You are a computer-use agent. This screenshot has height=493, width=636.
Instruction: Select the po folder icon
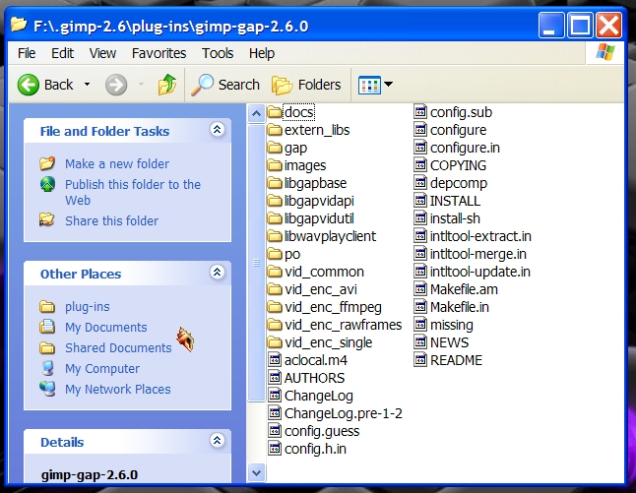pos(275,254)
